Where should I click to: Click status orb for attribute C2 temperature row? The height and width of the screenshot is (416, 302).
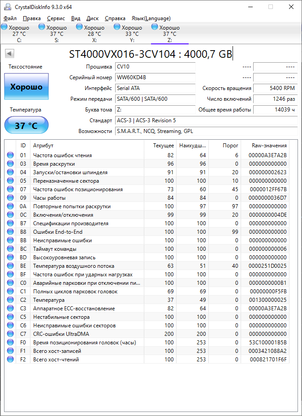click(x=10, y=300)
